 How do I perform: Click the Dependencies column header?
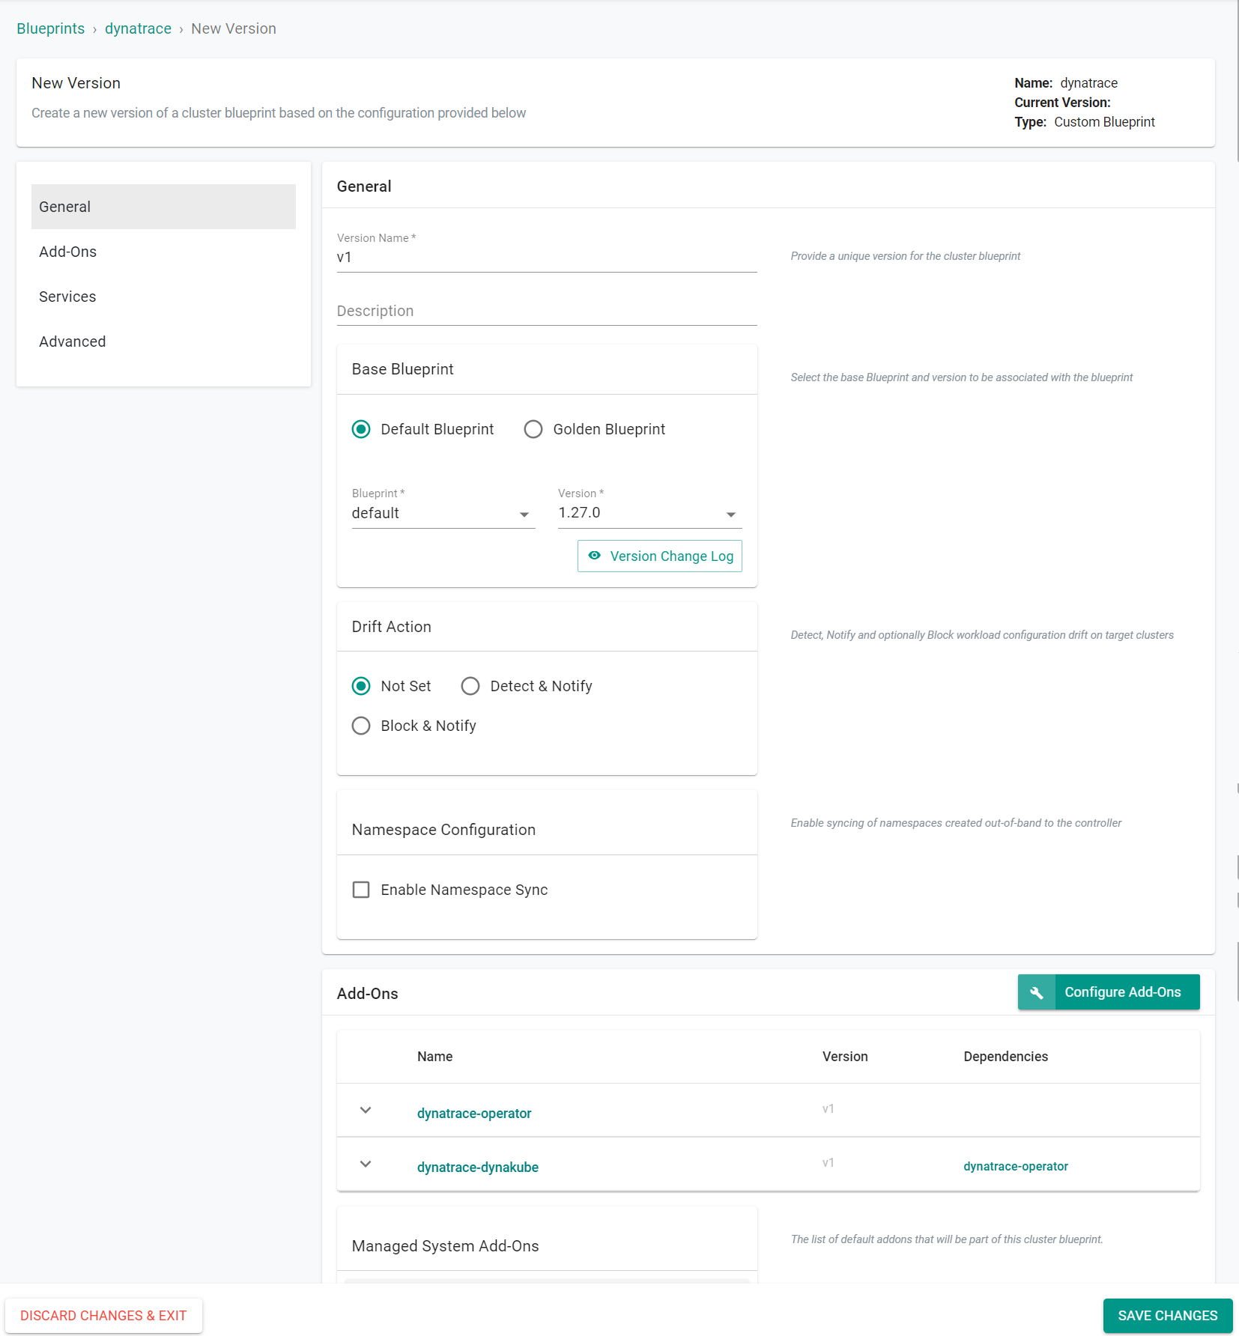click(1006, 1057)
